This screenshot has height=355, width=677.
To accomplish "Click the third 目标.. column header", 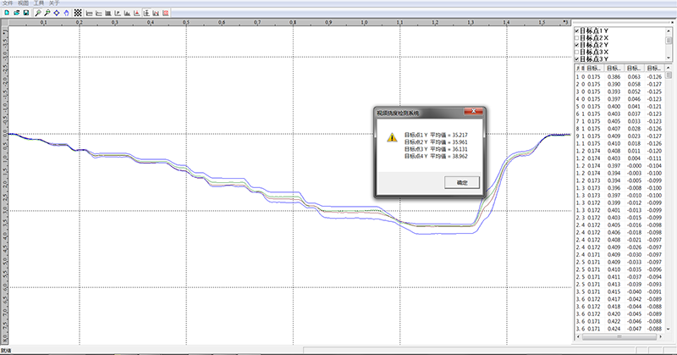I will click(634, 69).
